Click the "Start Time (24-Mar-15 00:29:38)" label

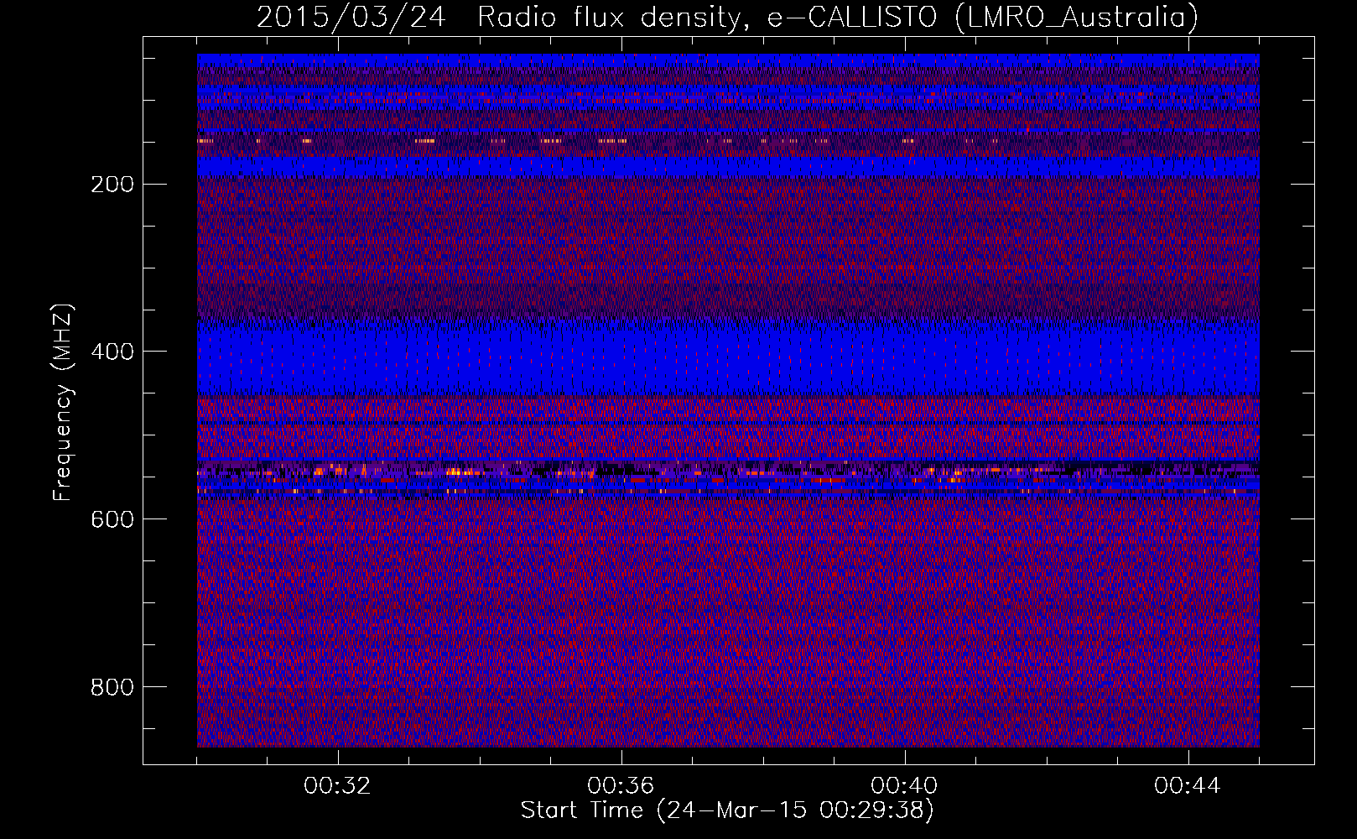[x=727, y=810]
